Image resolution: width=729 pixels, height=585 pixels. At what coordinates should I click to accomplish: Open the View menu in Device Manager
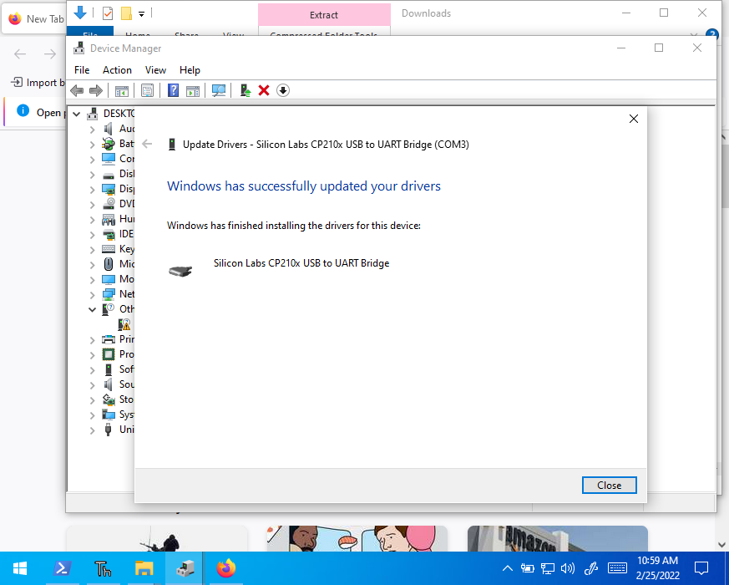(155, 70)
